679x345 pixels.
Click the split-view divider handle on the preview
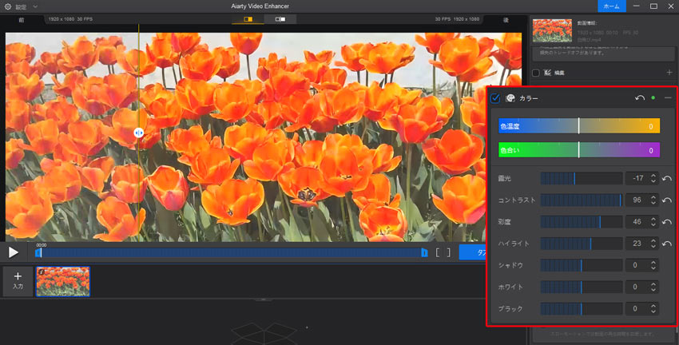click(138, 133)
